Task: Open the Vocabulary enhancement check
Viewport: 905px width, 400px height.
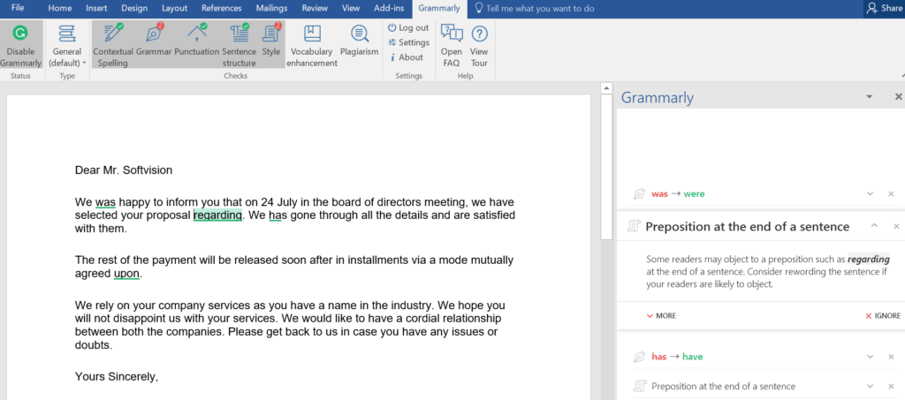Action: tap(311, 45)
